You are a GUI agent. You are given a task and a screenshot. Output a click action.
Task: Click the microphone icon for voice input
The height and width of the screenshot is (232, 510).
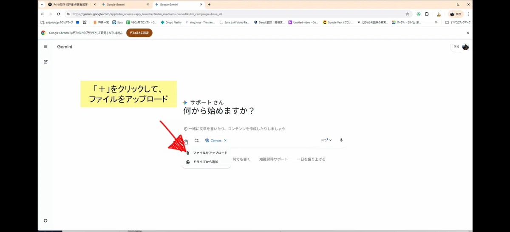click(x=341, y=140)
